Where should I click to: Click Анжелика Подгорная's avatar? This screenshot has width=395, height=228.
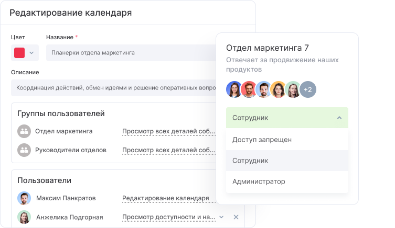click(x=24, y=217)
